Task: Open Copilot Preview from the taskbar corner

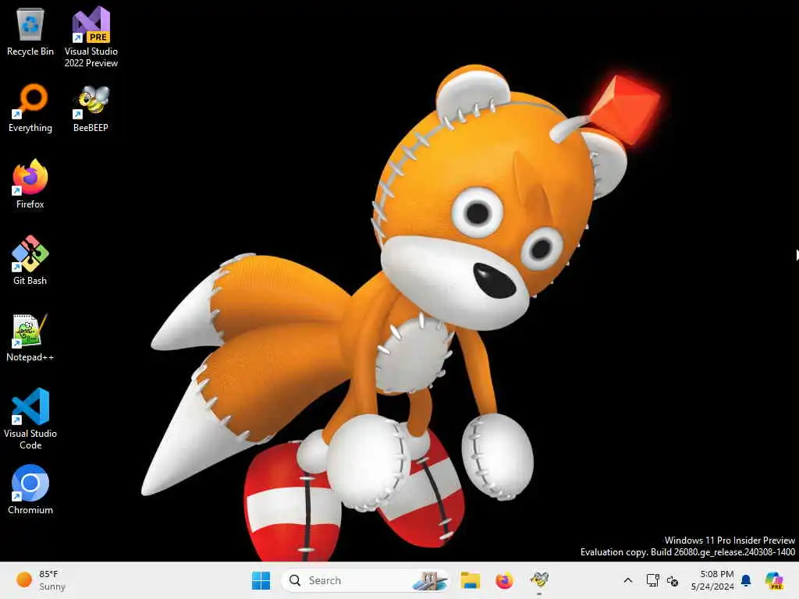Action: [x=774, y=580]
